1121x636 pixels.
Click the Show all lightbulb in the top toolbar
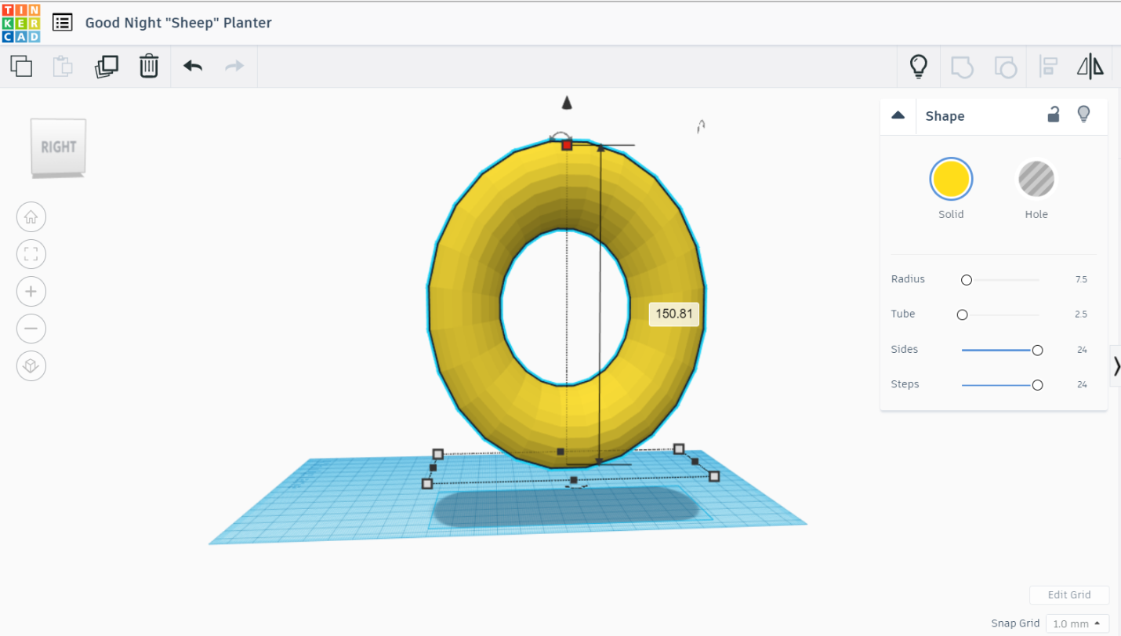(919, 67)
